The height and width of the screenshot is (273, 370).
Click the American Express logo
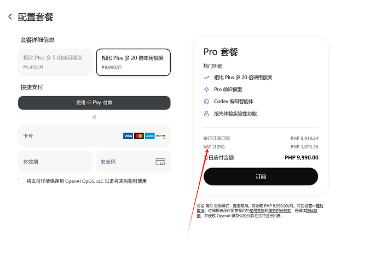(x=150, y=136)
